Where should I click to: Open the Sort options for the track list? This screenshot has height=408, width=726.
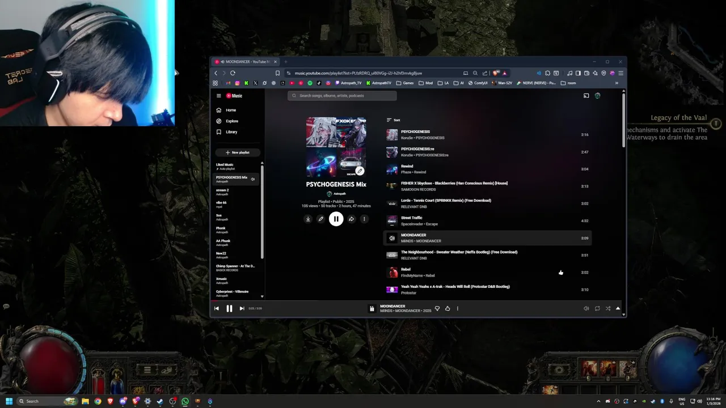click(x=393, y=120)
